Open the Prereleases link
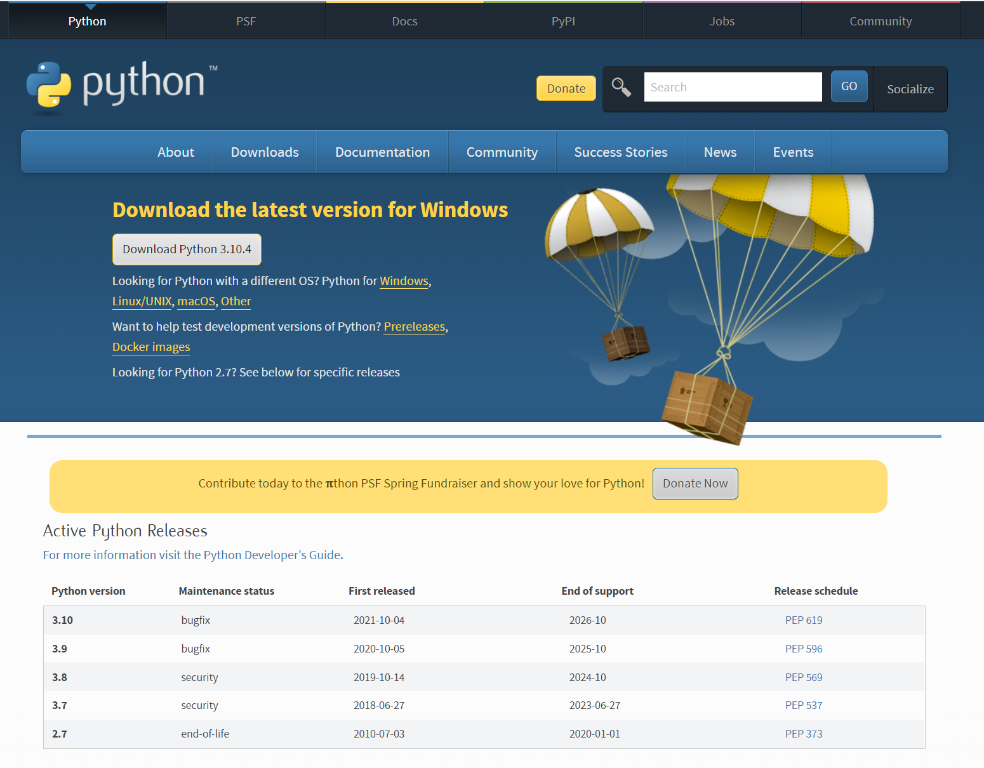Image resolution: width=984 pixels, height=768 pixels. (x=415, y=327)
